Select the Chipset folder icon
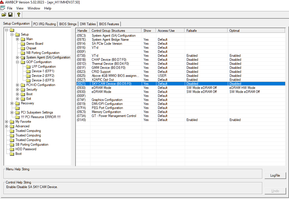Image resolution: width=289 pixels, height=199 pixels. 23,48
